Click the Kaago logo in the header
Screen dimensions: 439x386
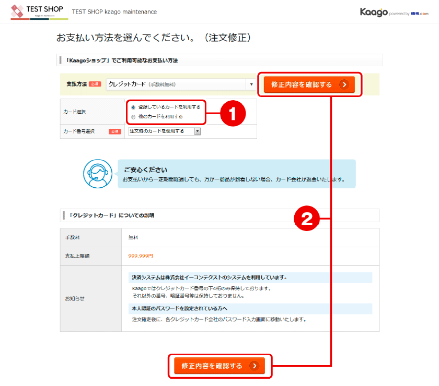pyautogui.click(x=374, y=12)
